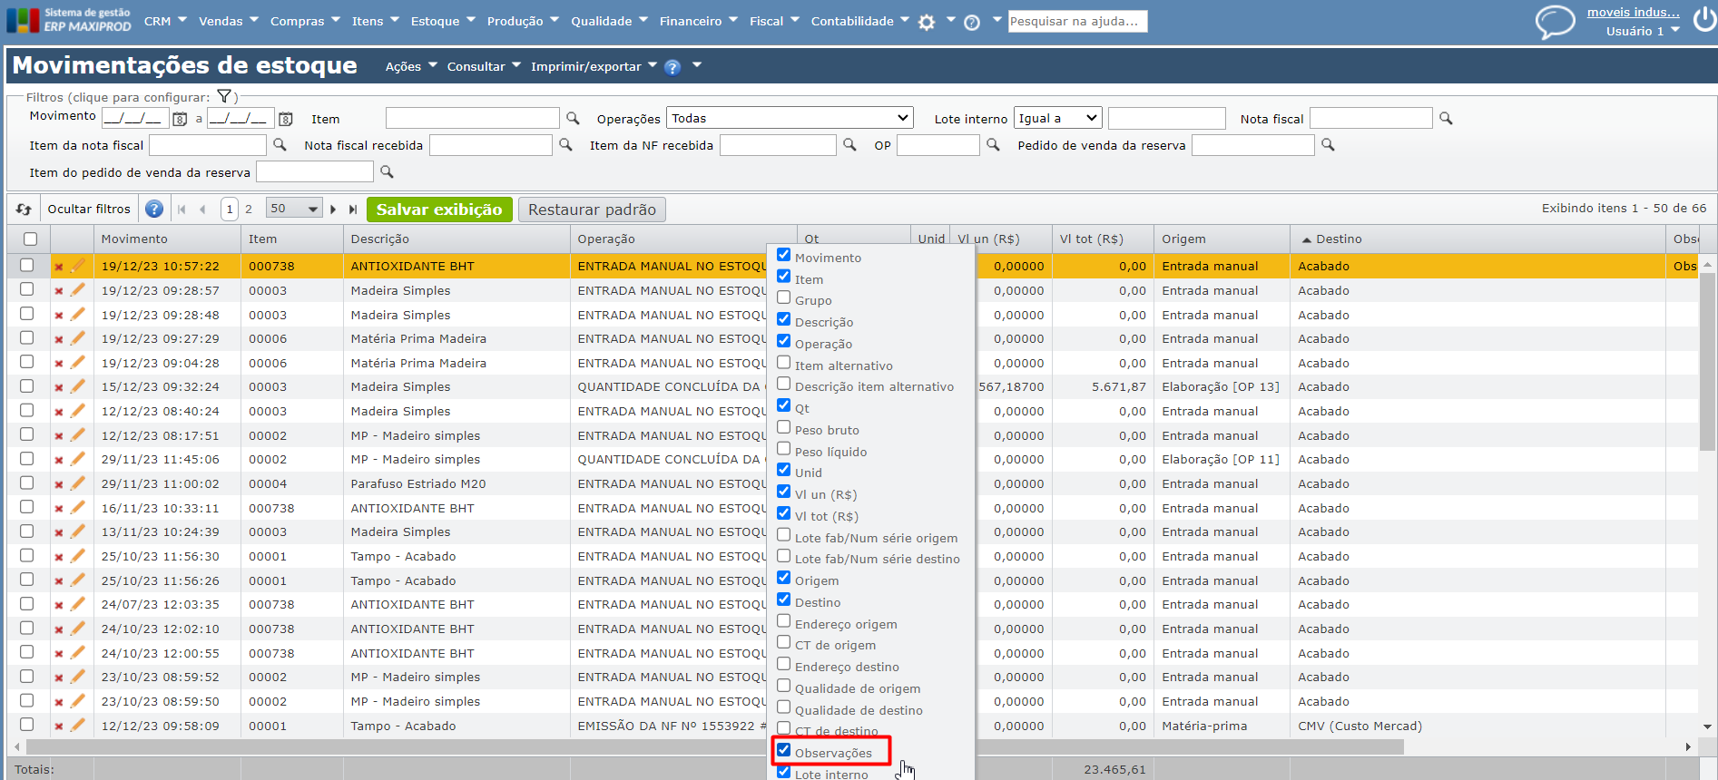1718x780 pixels.
Task: Uncheck the Observações column checkbox
Action: pos(784,750)
